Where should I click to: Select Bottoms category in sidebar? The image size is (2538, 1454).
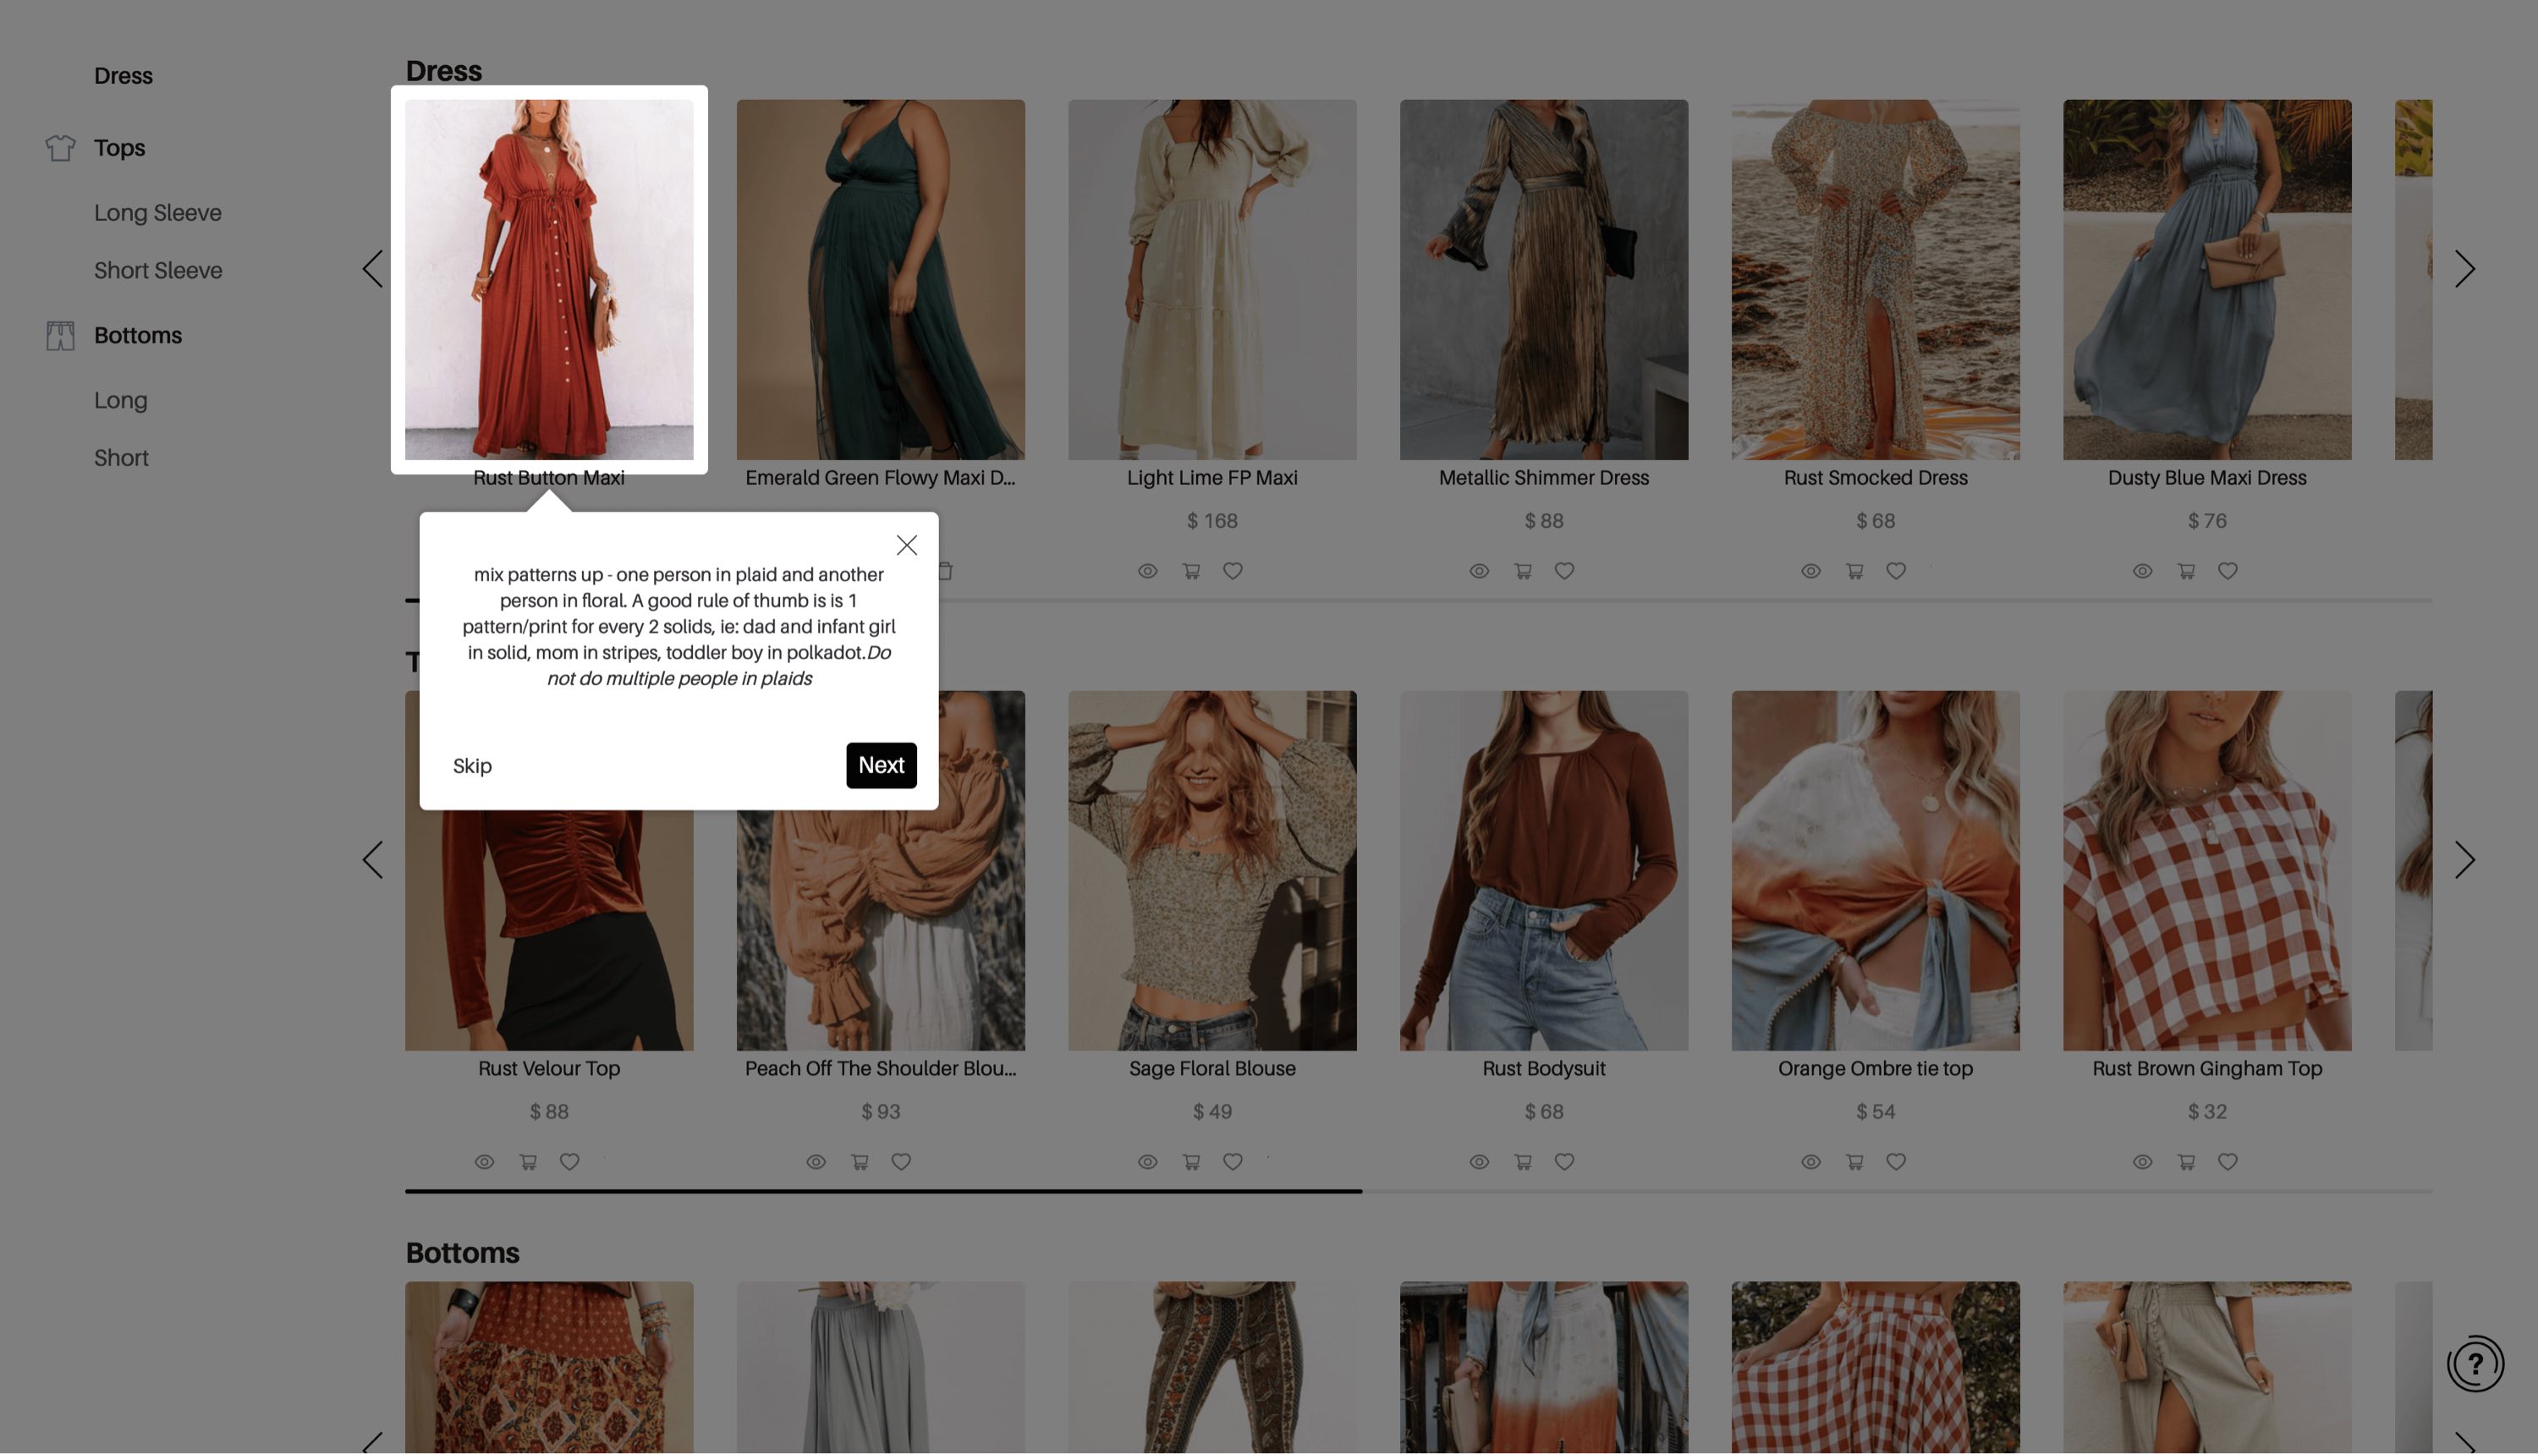pyautogui.click(x=138, y=336)
